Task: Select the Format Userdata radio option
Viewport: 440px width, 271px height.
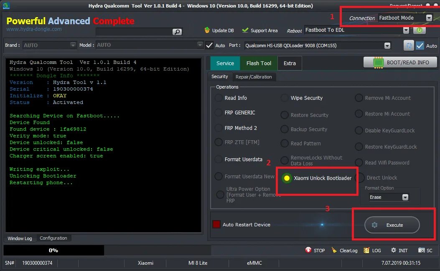Action: point(219,160)
